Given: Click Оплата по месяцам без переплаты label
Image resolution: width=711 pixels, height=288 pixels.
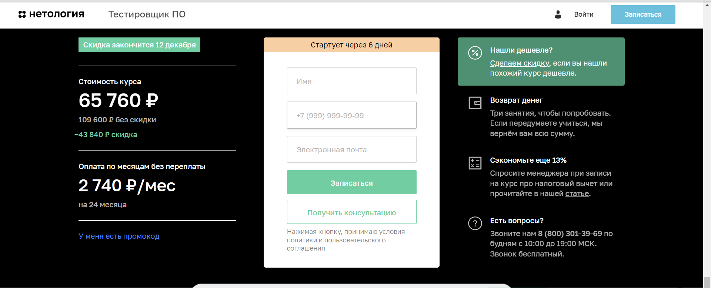Looking at the screenshot, I should 142,166.
